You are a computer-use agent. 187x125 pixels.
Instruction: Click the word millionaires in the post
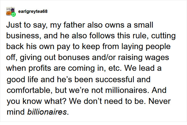point(126,90)
